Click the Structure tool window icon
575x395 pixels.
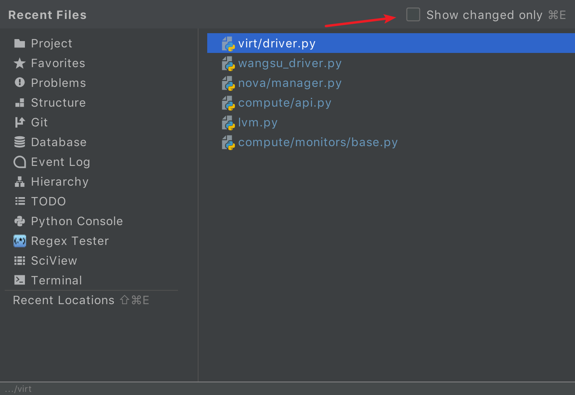(19, 103)
